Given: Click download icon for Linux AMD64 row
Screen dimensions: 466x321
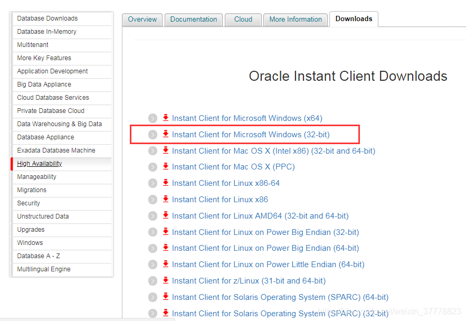Looking at the screenshot, I should point(166,215).
